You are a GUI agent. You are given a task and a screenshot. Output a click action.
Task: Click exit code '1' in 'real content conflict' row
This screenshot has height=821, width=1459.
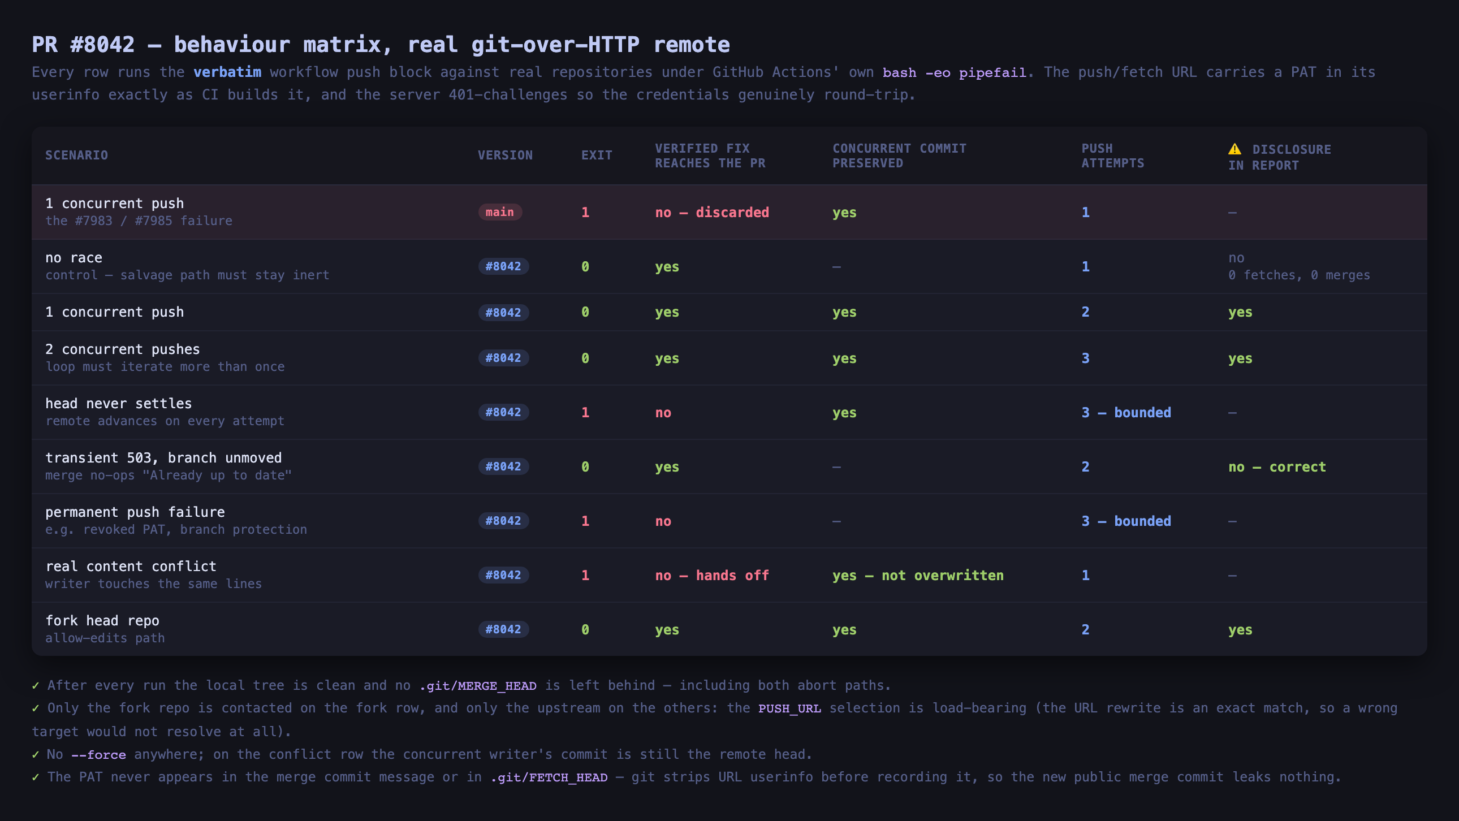(585, 576)
